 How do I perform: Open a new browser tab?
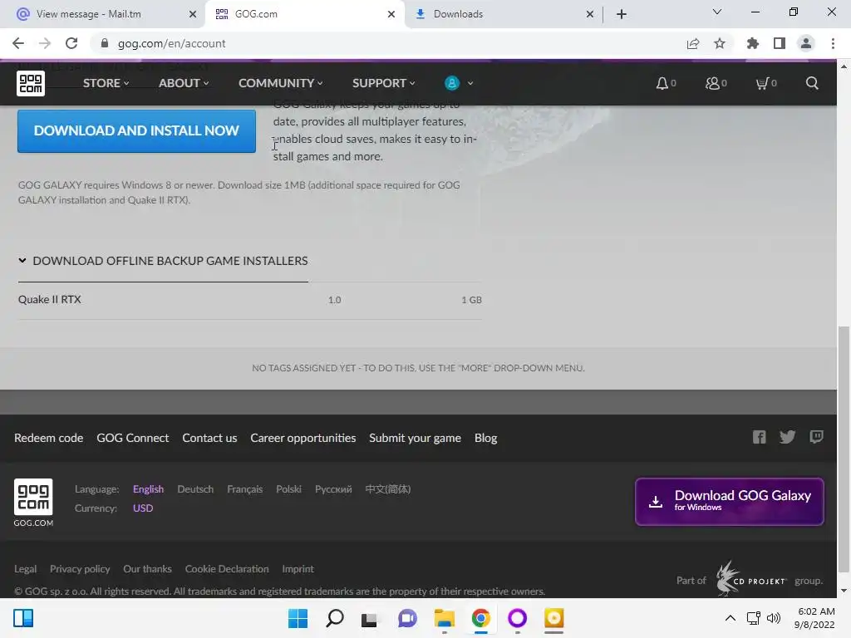[622, 14]
